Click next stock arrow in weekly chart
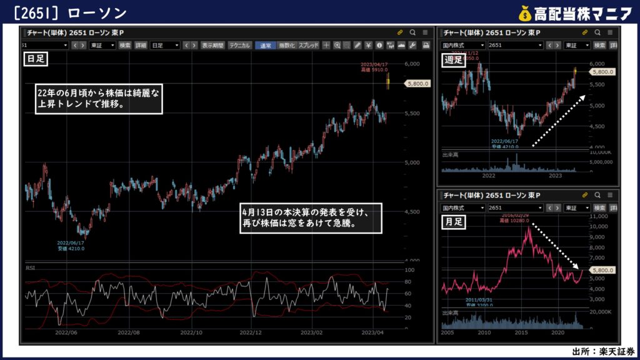Viewport: 640px width, 360px height. tap(557, 45)
